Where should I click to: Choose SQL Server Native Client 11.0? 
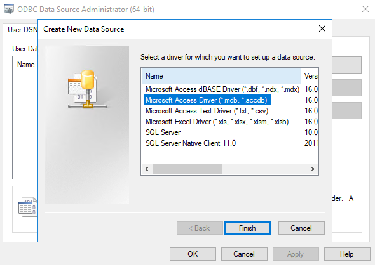tap(191, 143)
